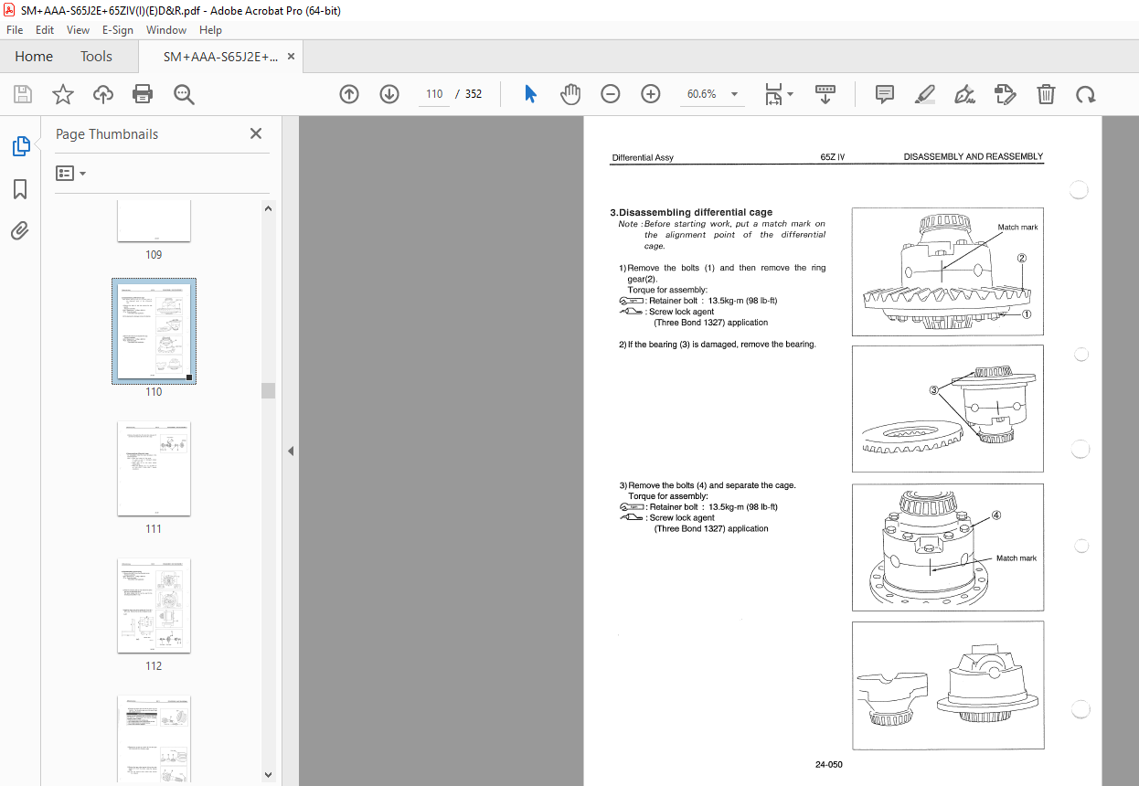Open the Help menu

pos(210,30)
